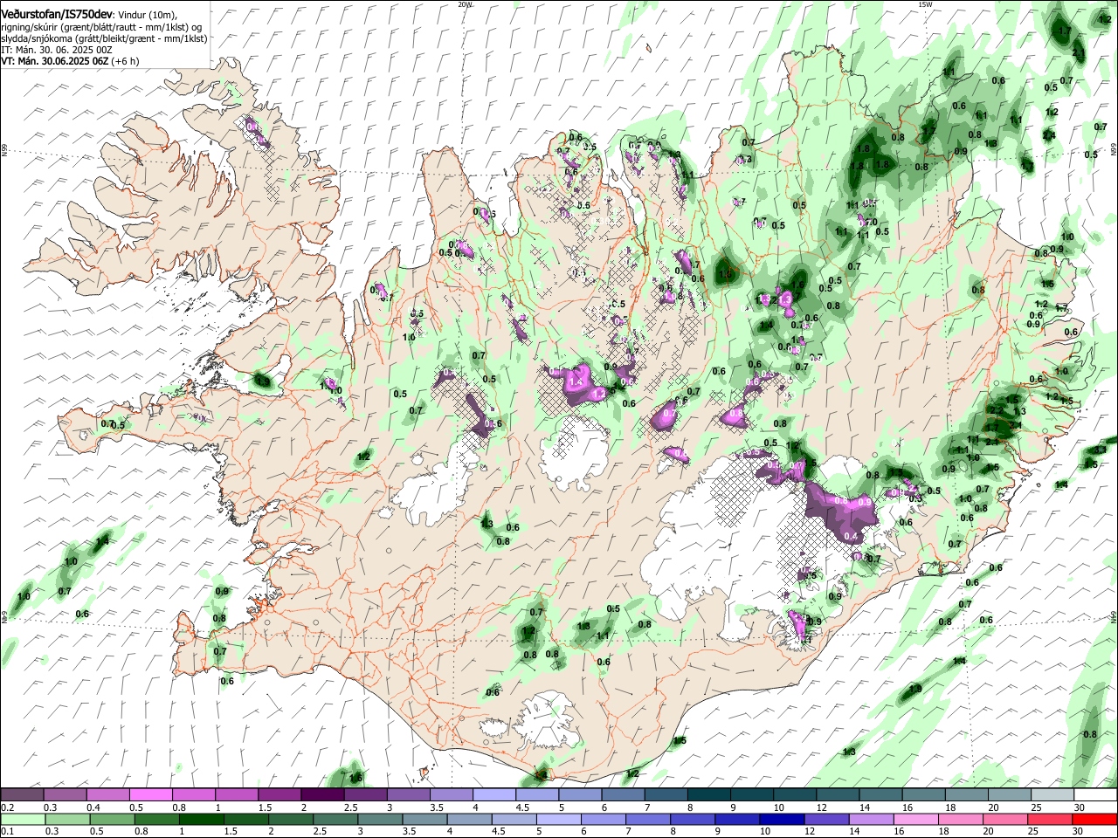Screen dimensions: 1118x838
Task: Click the violet 12 swatch, lower rain legend row
Action: click(827, 819)
